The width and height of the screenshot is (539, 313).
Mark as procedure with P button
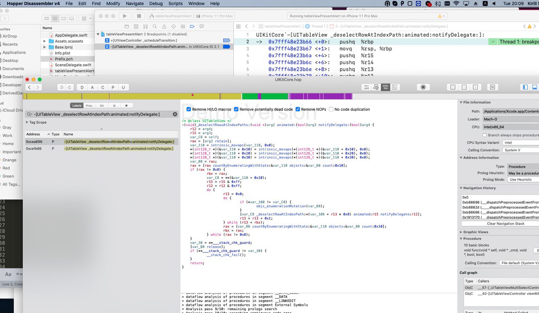[113, 87]
